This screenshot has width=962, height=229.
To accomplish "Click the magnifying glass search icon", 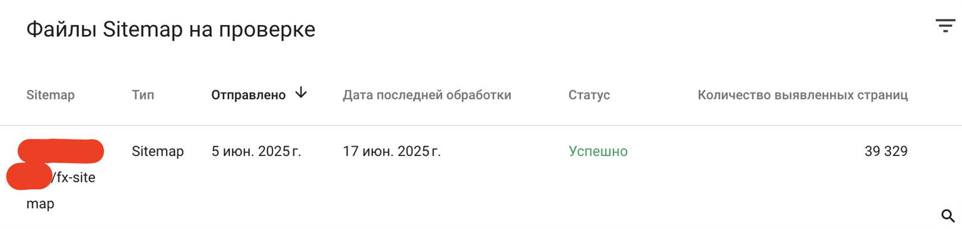I will pos(948,216).
